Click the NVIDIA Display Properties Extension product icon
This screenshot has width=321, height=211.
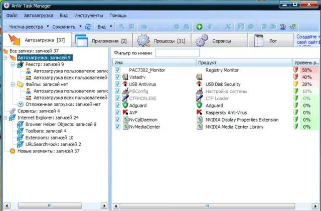point(199,119)
